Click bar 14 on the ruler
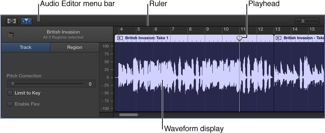The width and height of the screenshot is (325, 133). [x=295, y=29]
